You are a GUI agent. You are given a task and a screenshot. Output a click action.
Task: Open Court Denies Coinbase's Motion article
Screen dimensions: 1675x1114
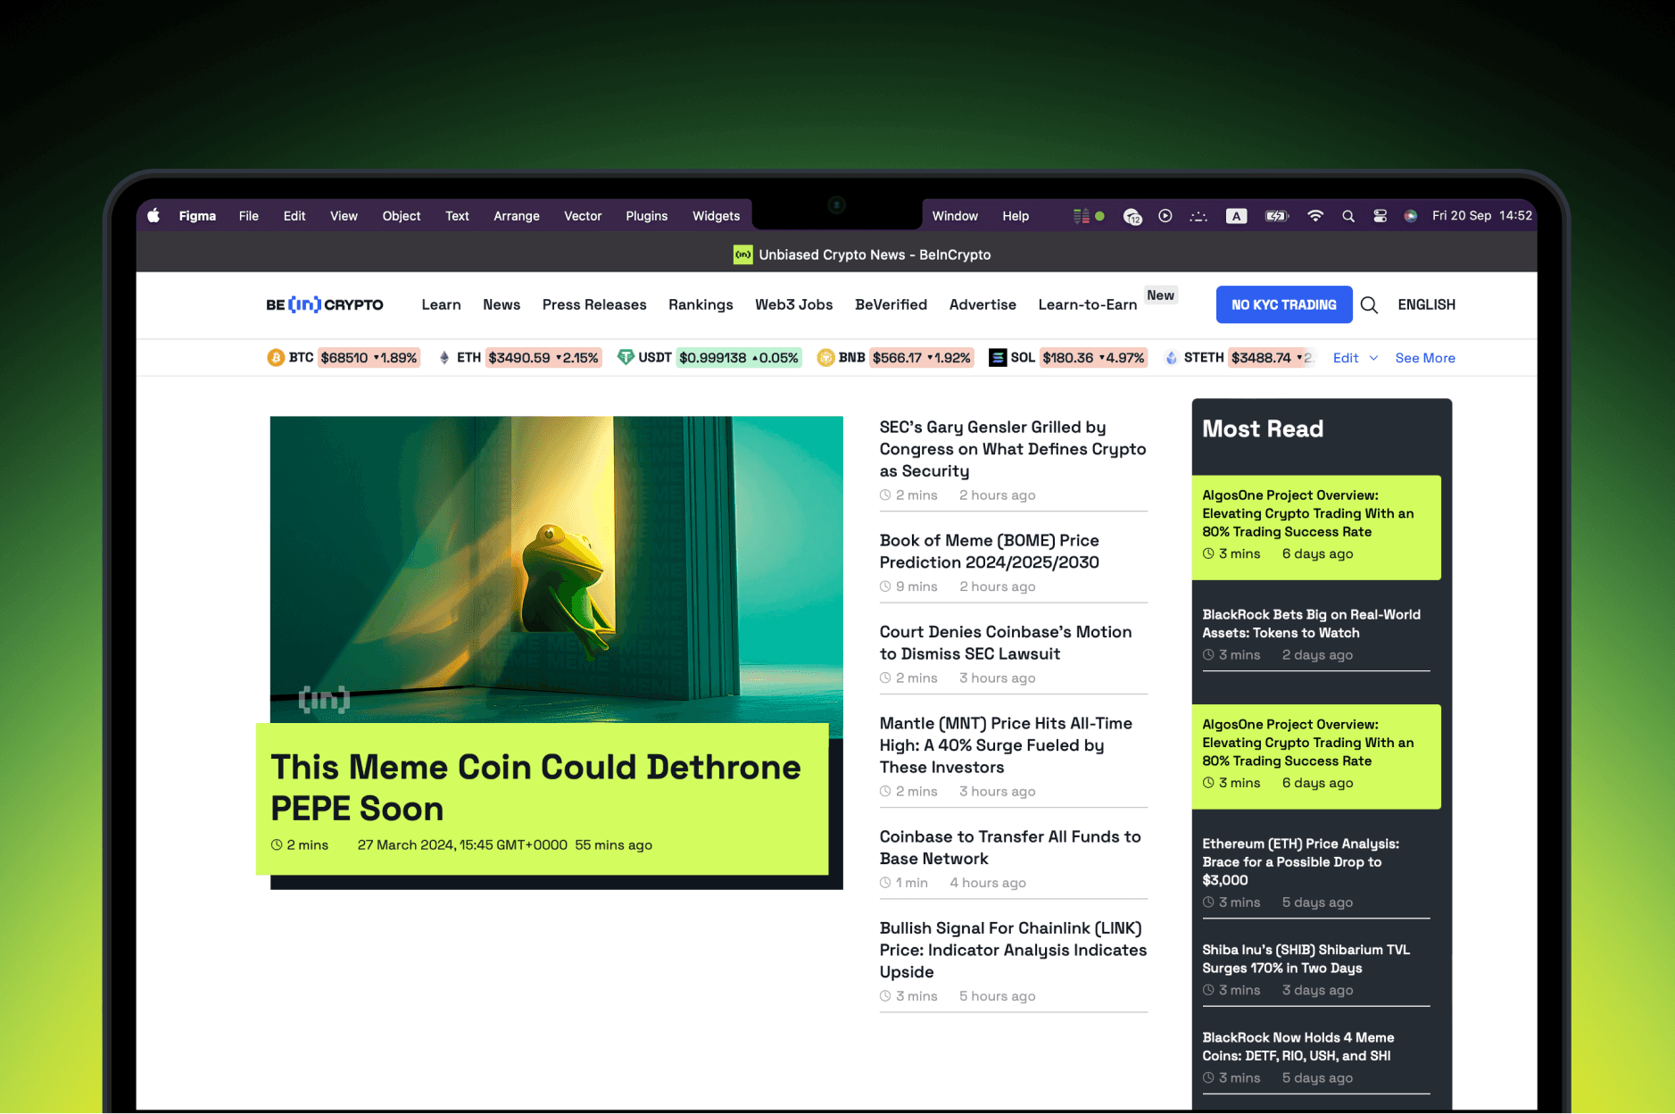(1006, 643)
